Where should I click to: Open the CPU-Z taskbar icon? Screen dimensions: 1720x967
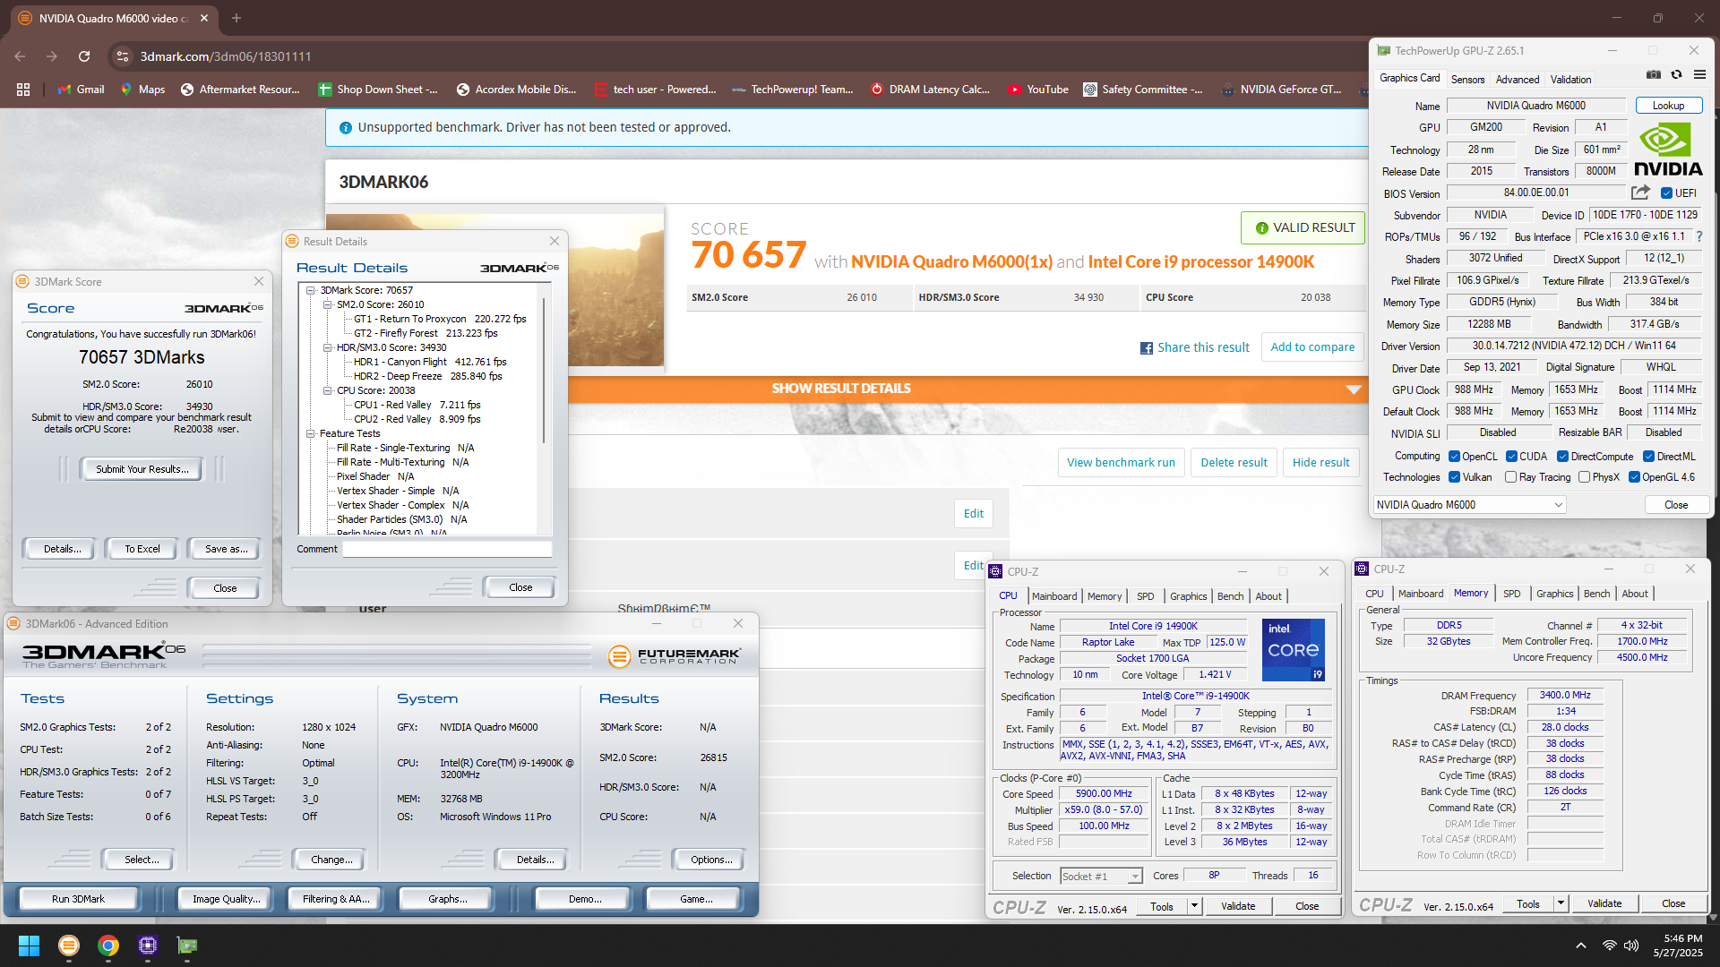coord(148,946)
